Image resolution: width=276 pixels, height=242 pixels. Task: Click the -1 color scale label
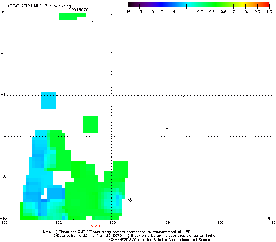(185, 12)
